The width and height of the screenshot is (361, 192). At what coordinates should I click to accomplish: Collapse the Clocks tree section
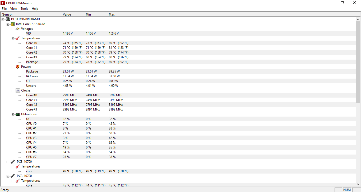[x=13, y=90]
